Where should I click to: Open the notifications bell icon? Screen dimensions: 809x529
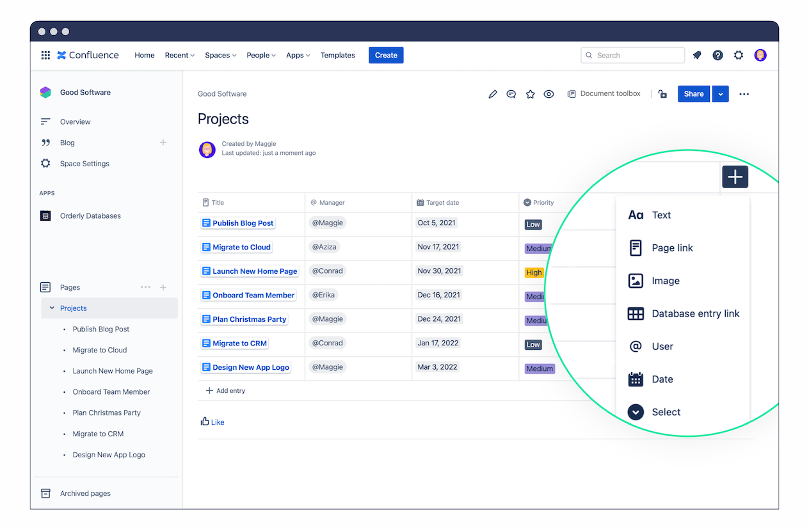pos(697,55)
